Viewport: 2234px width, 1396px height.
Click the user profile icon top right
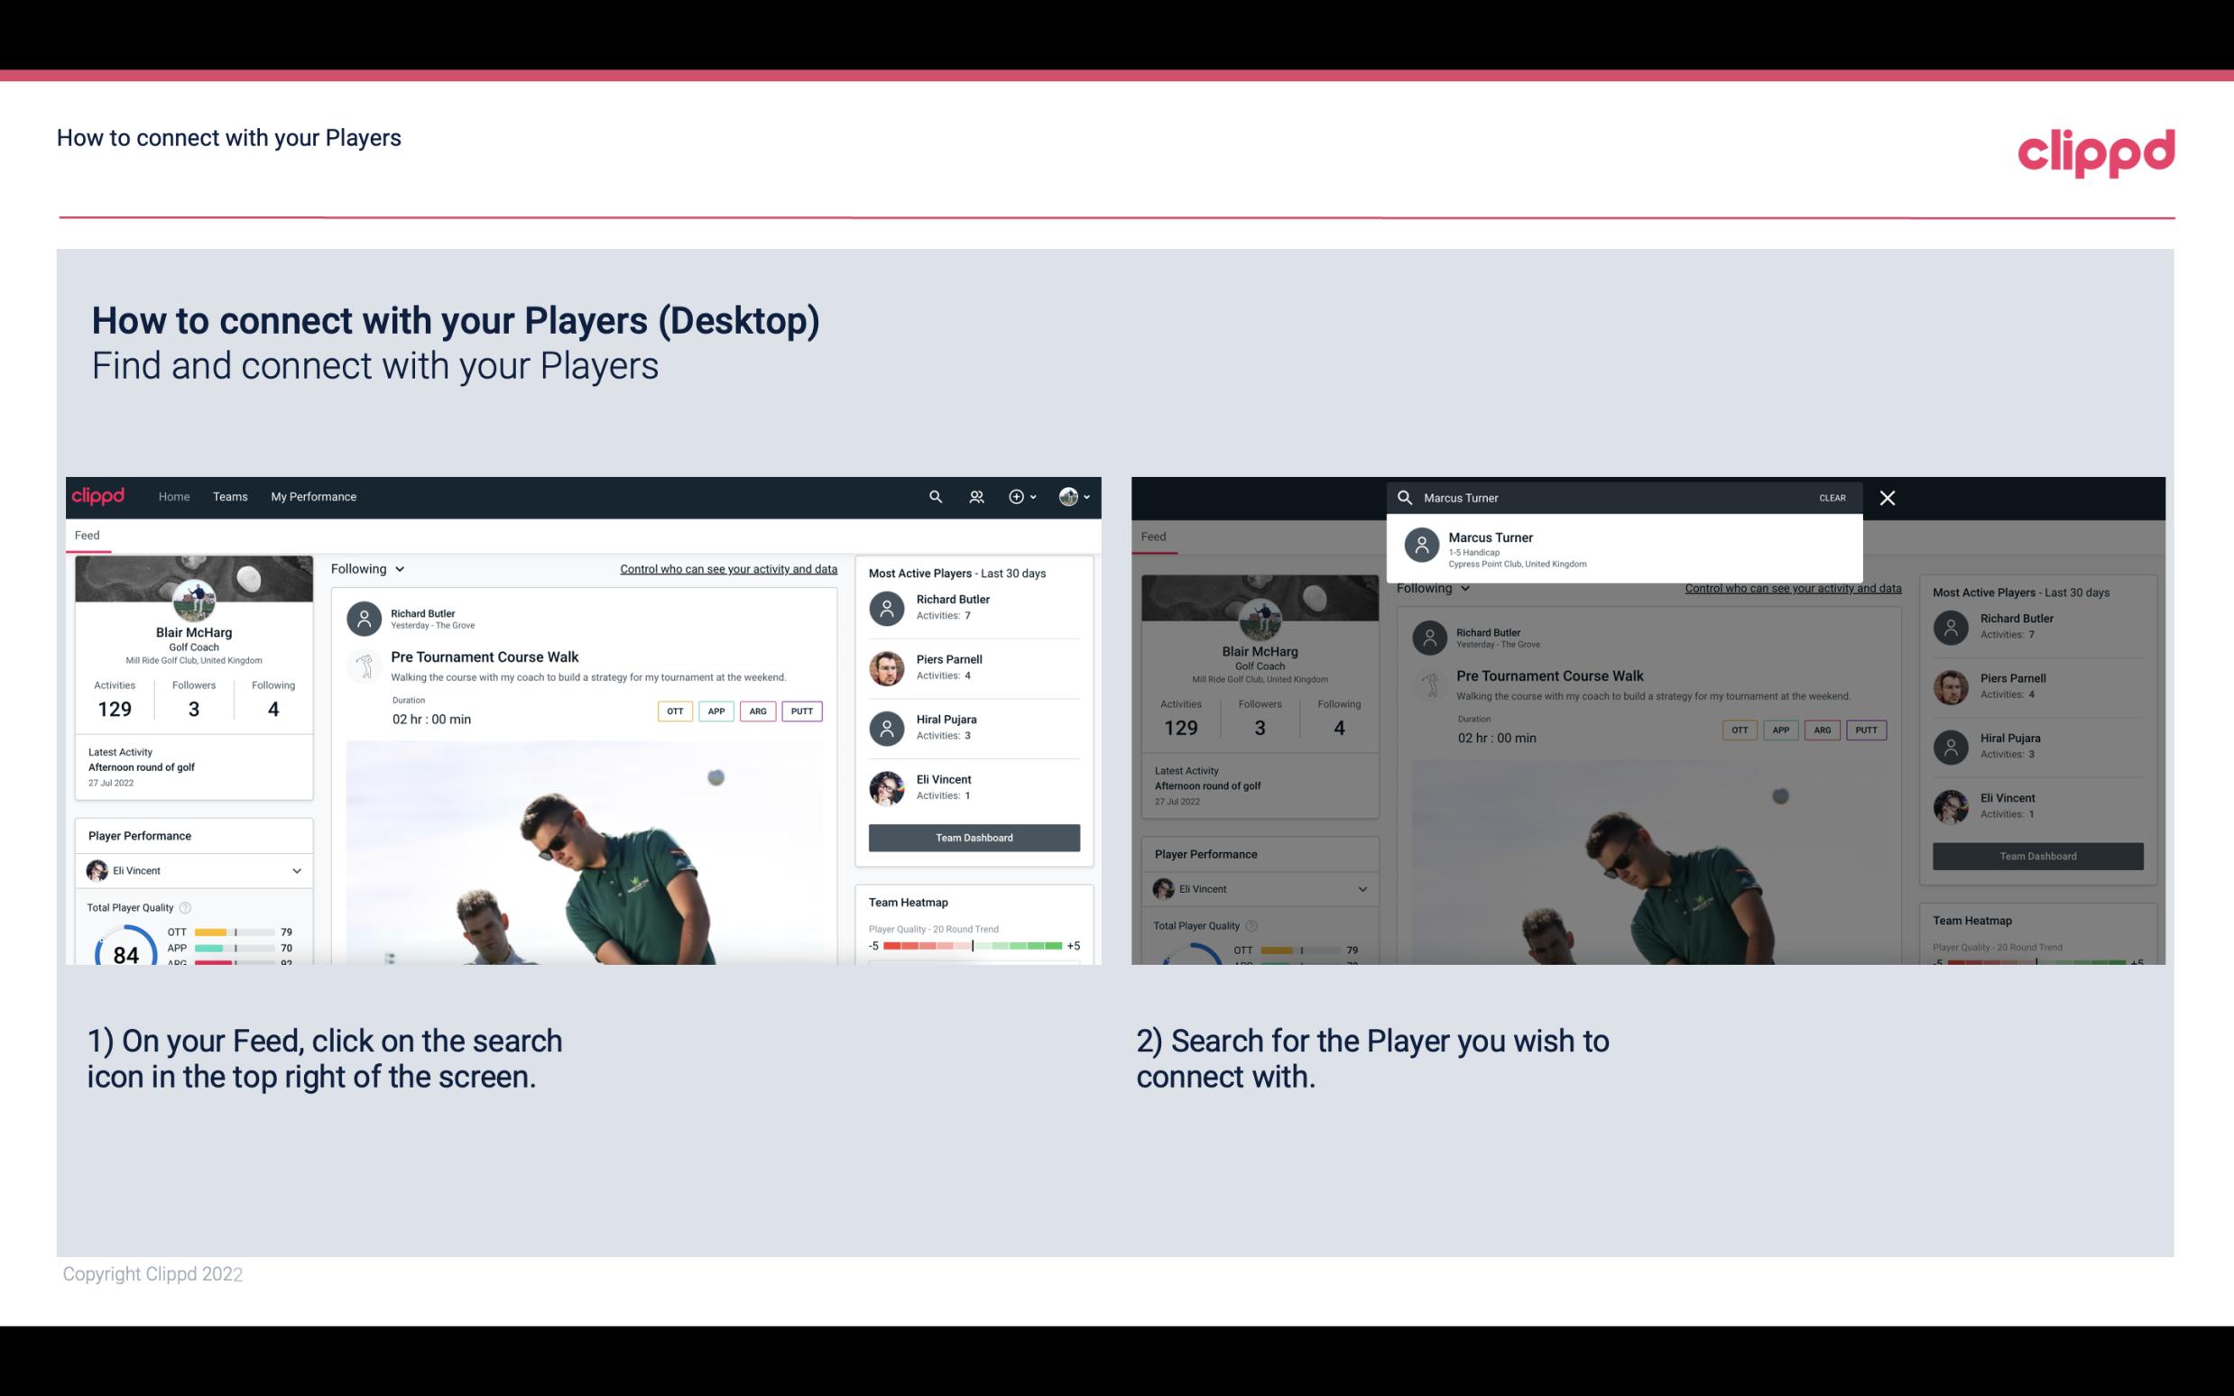[1069, 497]
